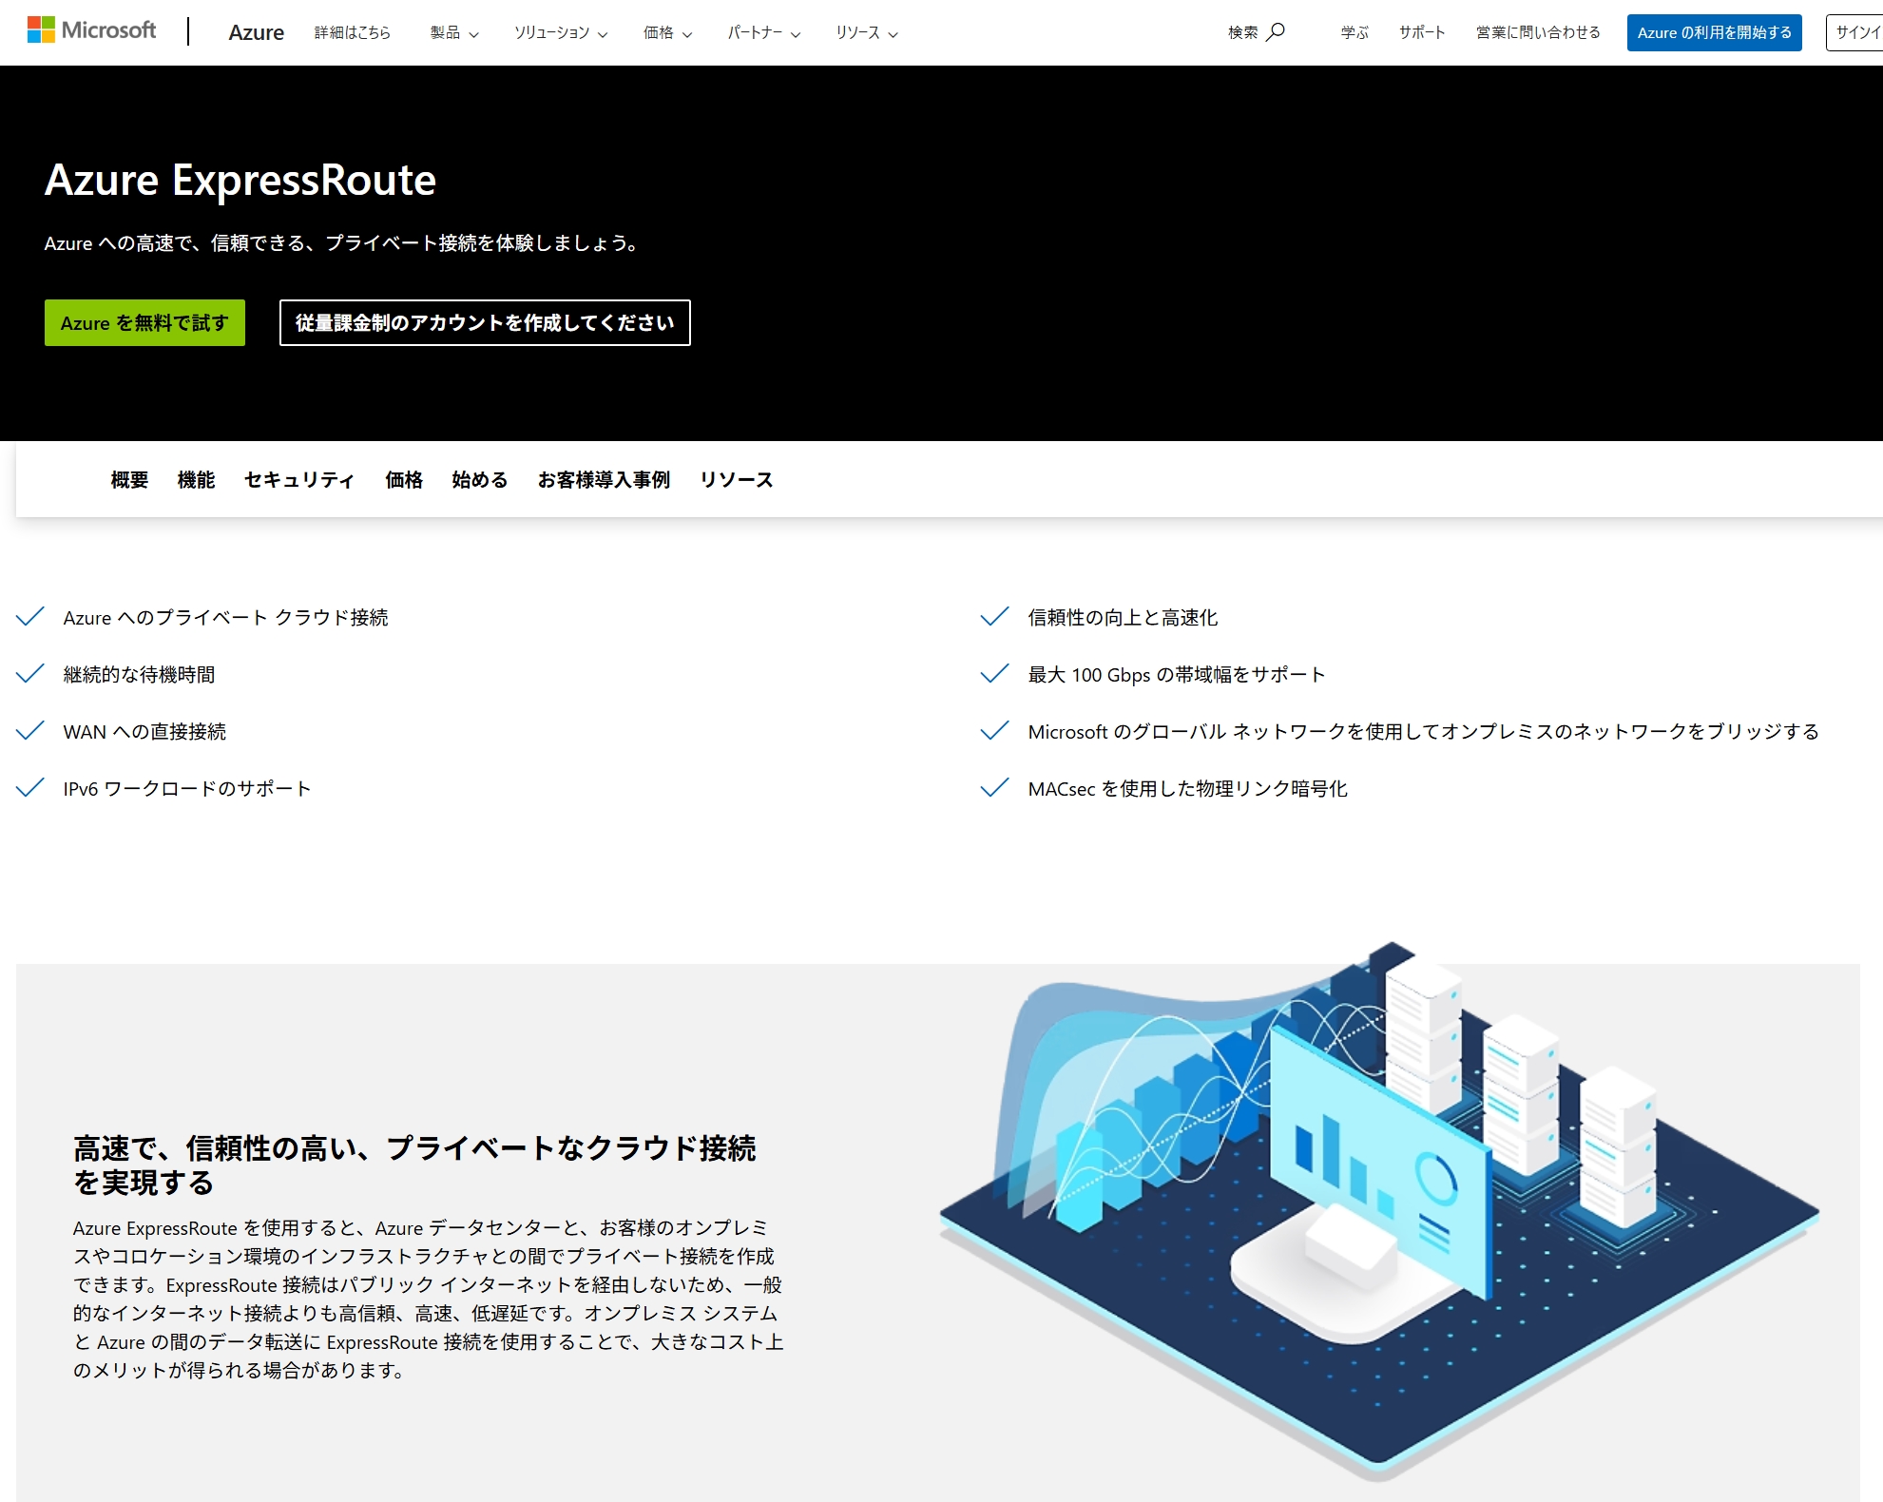Click the search magnifier icon
The image size is (1883, 1502).
(1277, 32)
